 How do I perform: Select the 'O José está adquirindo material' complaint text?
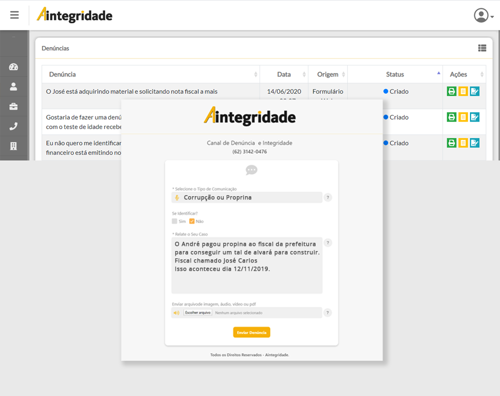[x=132, y=92]
